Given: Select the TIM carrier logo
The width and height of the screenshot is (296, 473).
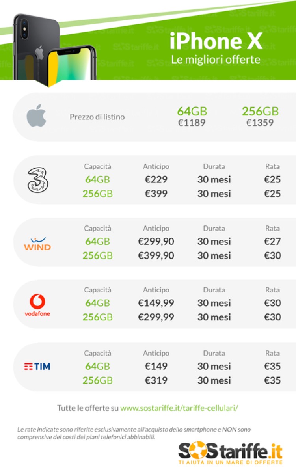Looking at the screenshot, I should pyautogui.click(x=37, y=367).
